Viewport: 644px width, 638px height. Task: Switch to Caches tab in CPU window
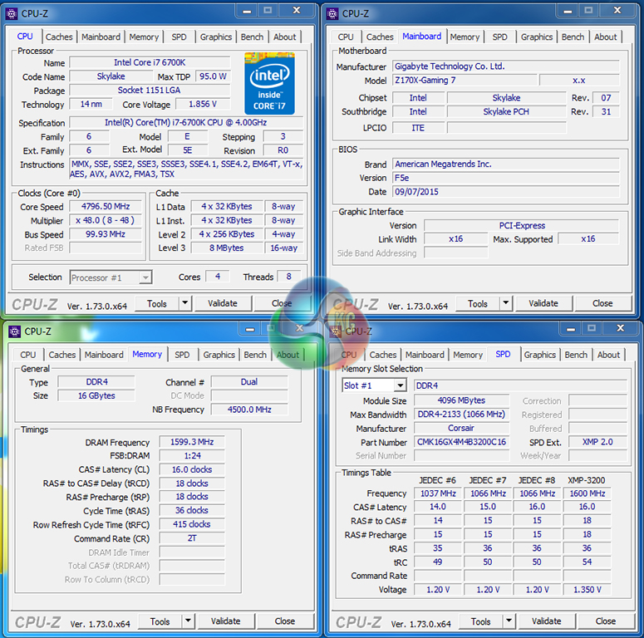point(59,37)
